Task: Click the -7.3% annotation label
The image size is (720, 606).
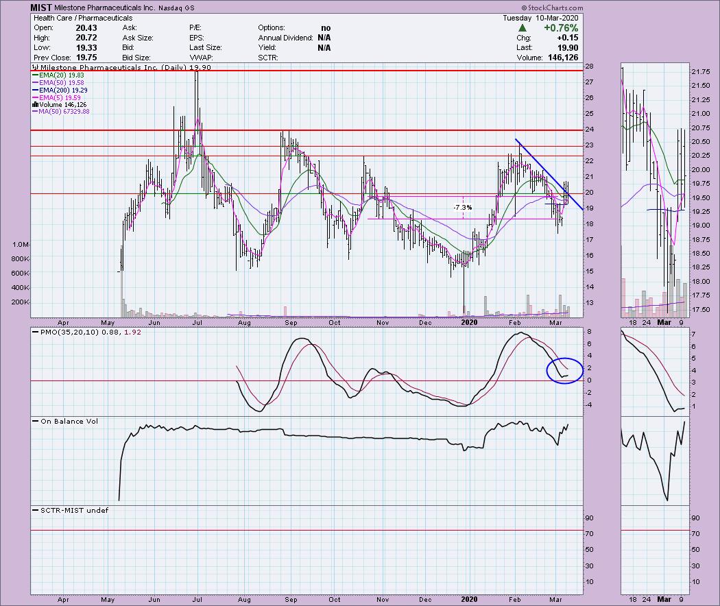Action: (x=463, y=208)
